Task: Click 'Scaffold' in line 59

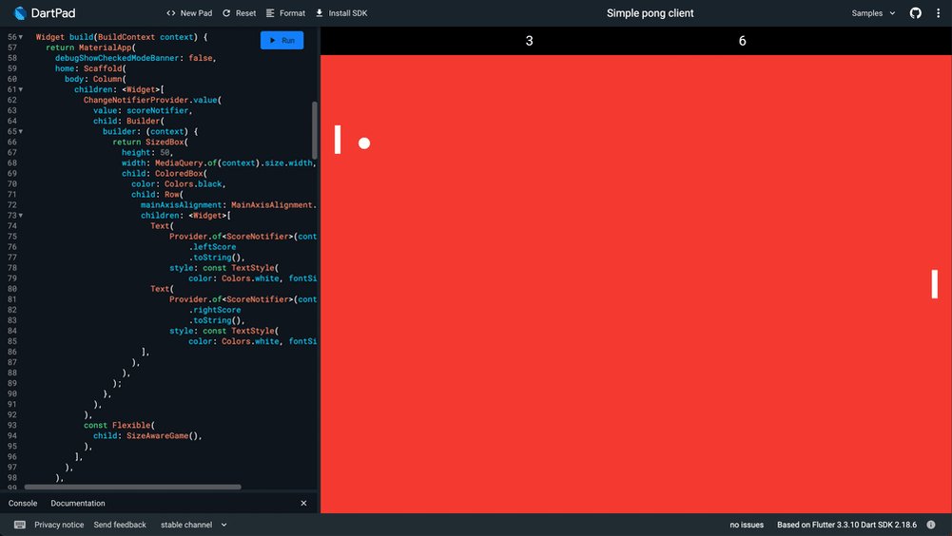Action: [103, 68]
